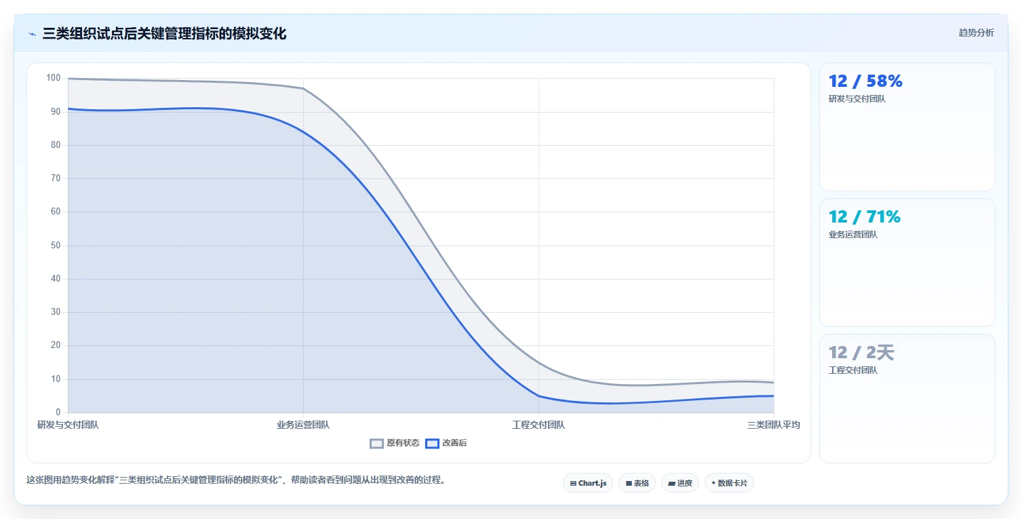
Task: Click the 三类团队平均 x-axis label
Action: tap(774, 425)
